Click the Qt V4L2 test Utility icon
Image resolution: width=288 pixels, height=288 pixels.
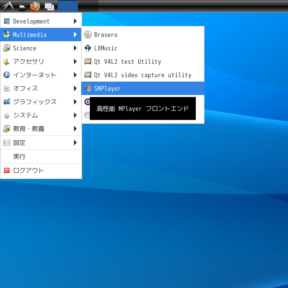[x=88, y=61]
